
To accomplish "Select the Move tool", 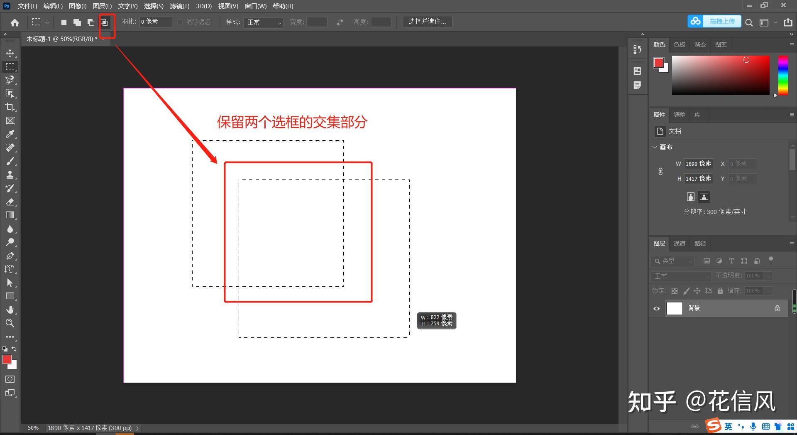I will pyautogui.click(x=10, y=53).
